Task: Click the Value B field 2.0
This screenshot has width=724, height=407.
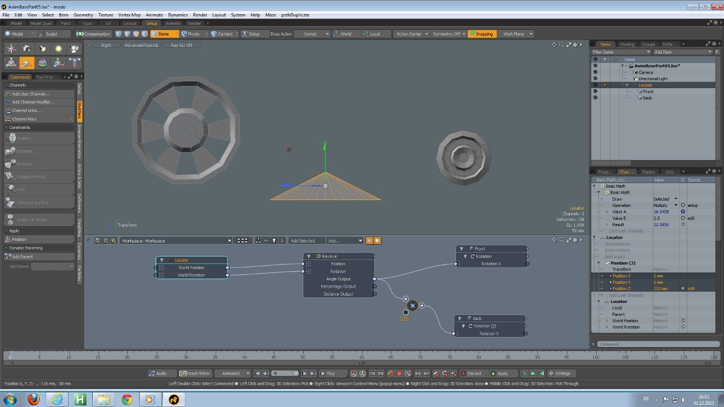Action: click(x=666, y=218)
